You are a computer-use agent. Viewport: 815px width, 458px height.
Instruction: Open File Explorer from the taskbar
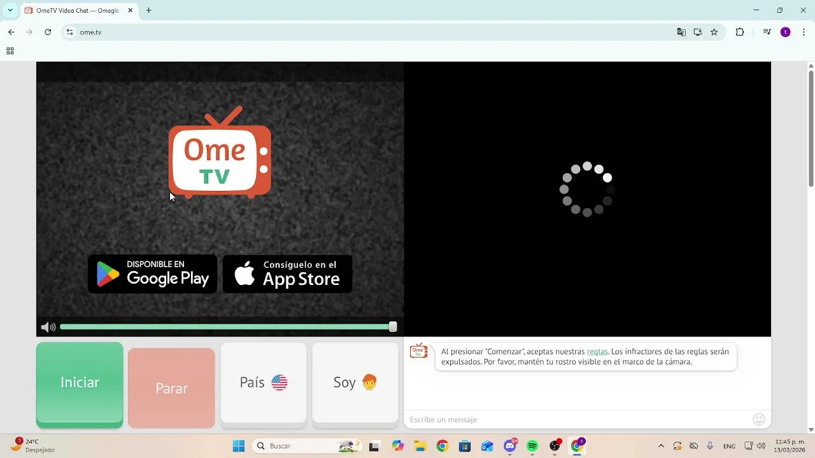click(420, 446)
